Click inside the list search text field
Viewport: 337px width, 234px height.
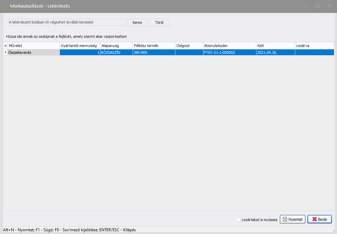67,22
